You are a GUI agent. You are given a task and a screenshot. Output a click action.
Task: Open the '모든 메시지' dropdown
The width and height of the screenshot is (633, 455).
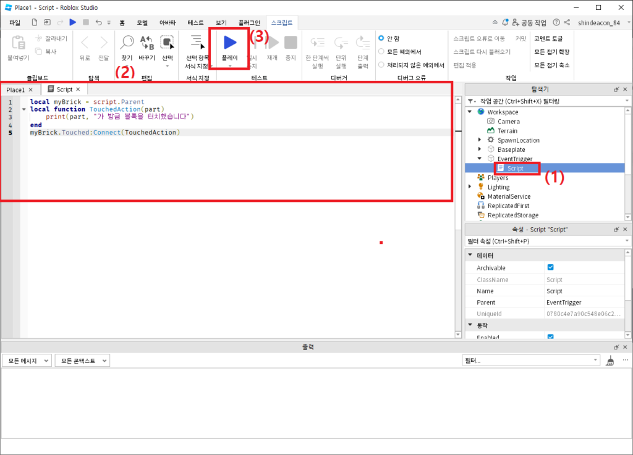coord(26,361)
